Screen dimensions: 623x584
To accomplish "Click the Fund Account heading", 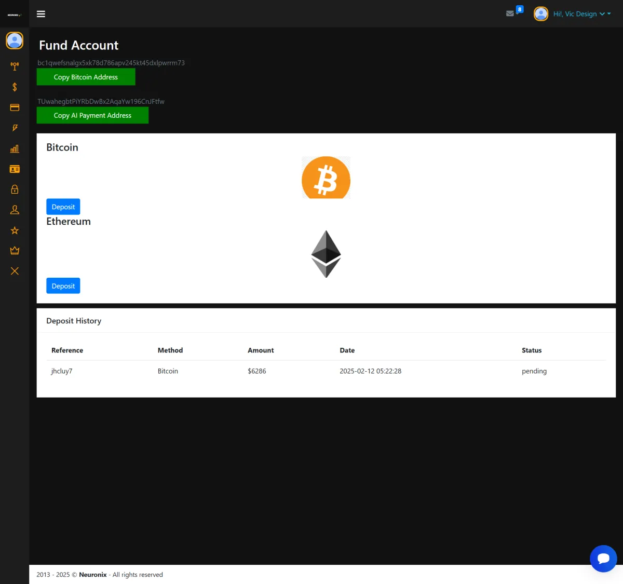I will [x=79, y=45].
